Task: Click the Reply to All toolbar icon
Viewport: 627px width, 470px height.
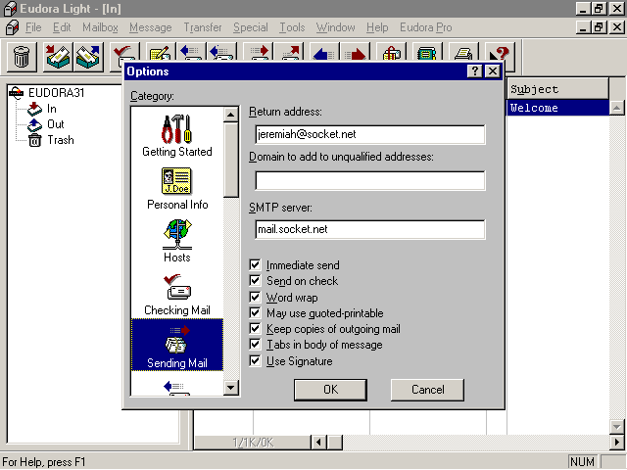Action: click(x=220, y=52)
